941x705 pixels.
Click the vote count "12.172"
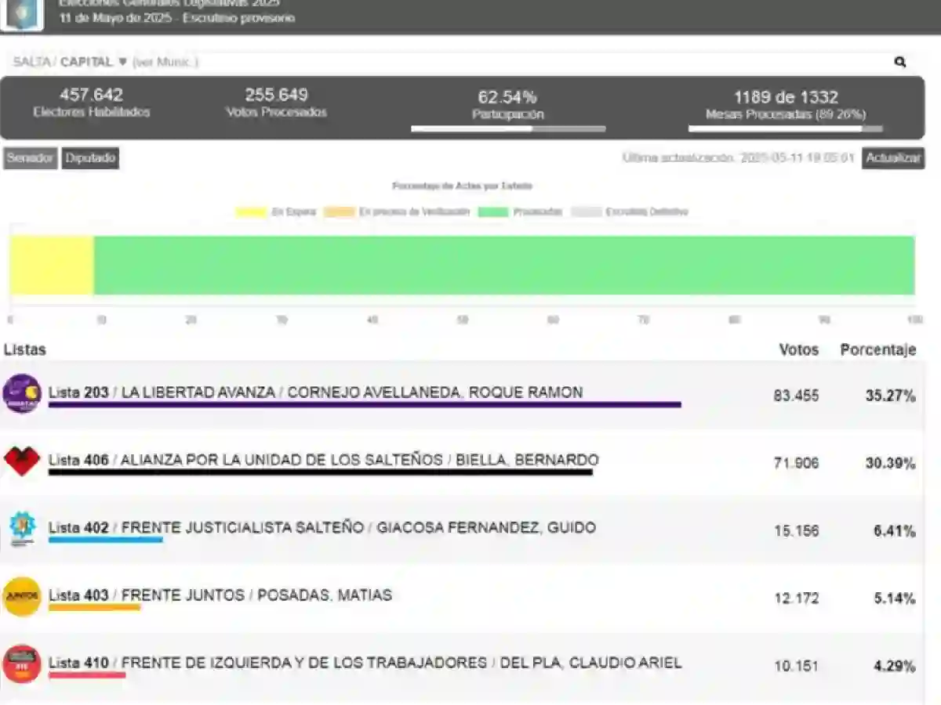pyautogui.click(x=796, y=598)
